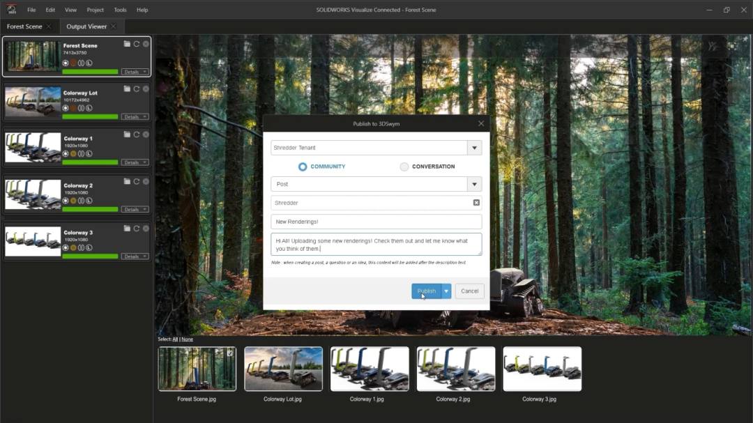The height and width of the screenshot is (423, 753).
Task: Click the clock icon under Forest Scene
Action: click(x=89, y=63)
